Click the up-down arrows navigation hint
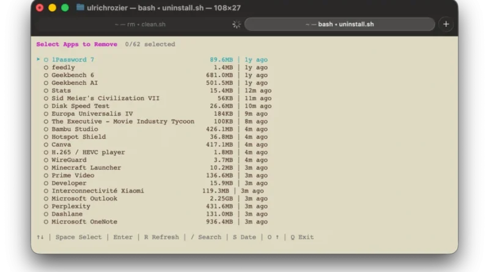489x272 pixels. (40, 237)
